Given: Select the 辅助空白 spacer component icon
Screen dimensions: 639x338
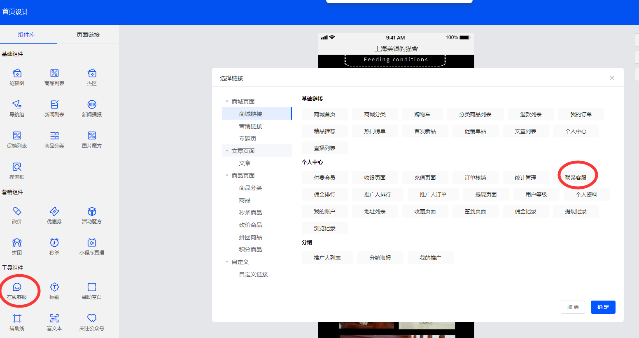Looking at the screenshot, I should tap(92, 287).
